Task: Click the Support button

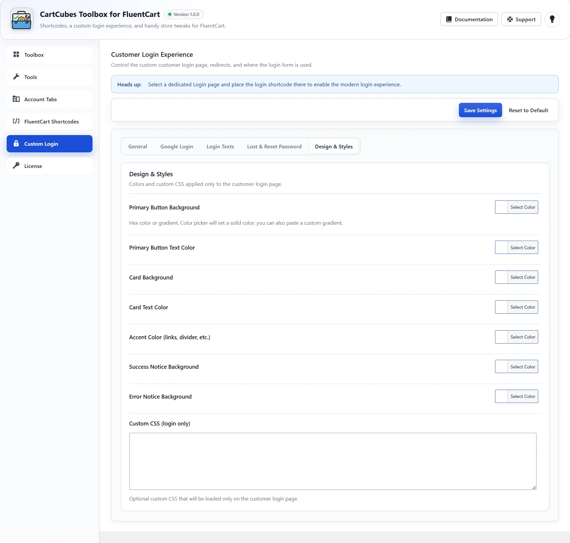Action: pos(521,19)
